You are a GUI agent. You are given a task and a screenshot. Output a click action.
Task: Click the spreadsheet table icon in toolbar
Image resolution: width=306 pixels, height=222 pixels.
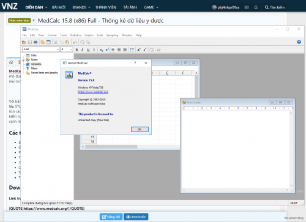[48, 42]
